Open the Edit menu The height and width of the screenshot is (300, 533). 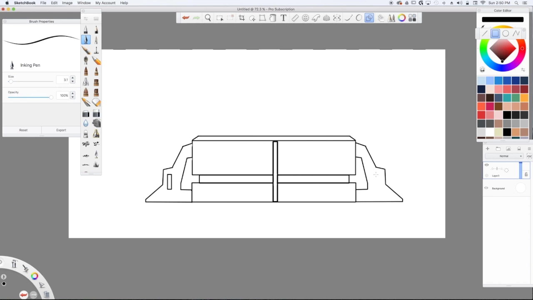click(54, 3)
